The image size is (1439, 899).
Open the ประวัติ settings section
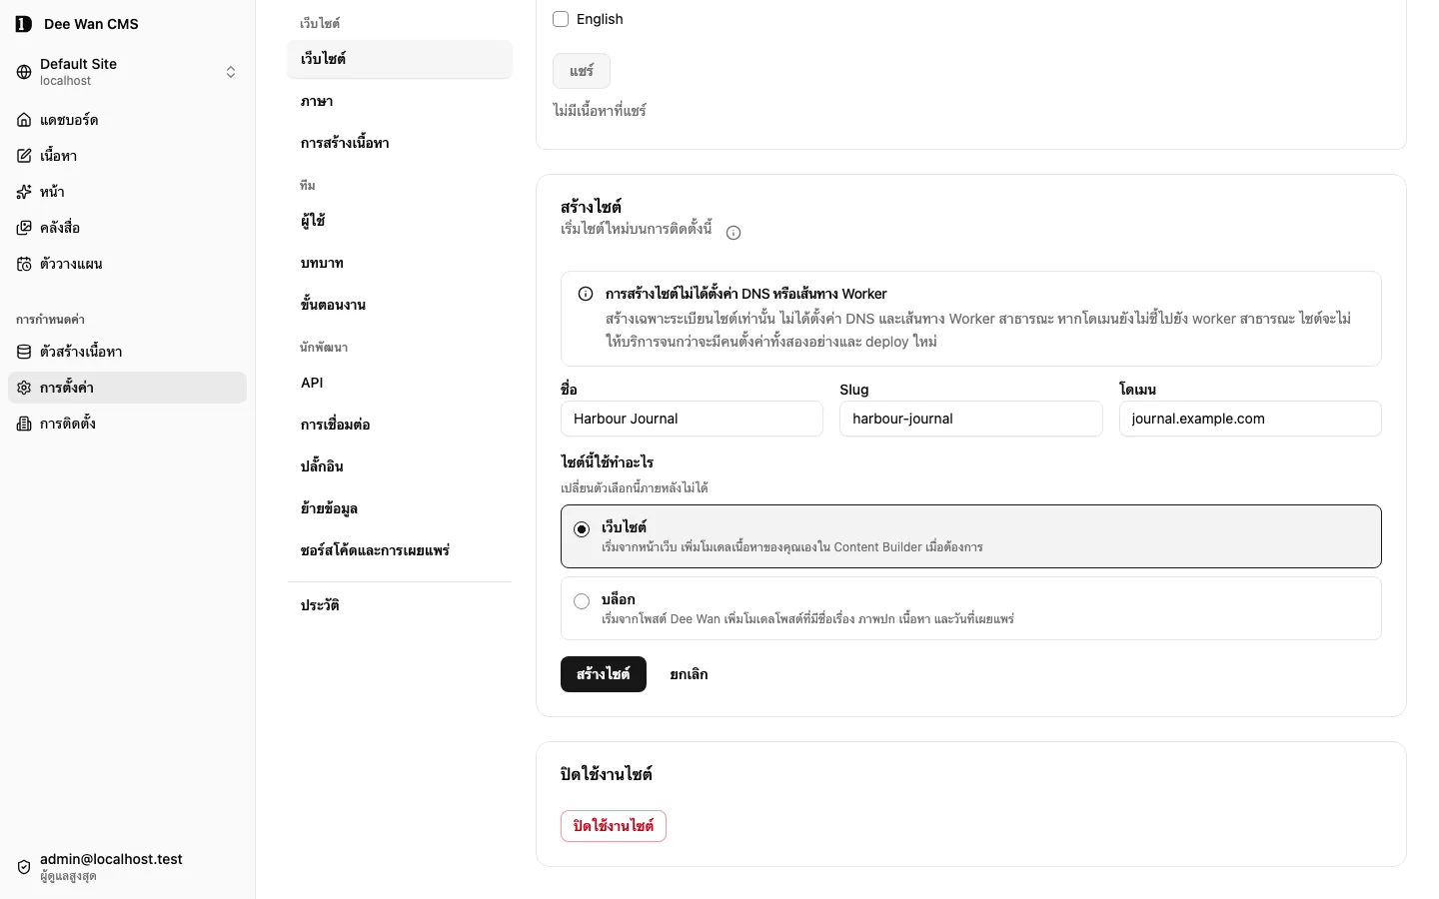point(400,605)
